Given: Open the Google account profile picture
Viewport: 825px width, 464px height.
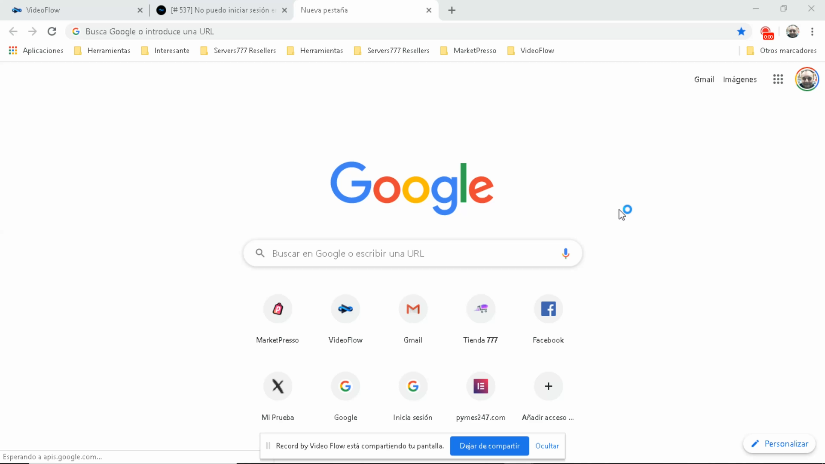Looking at the screenshot, I should (807, 79).
